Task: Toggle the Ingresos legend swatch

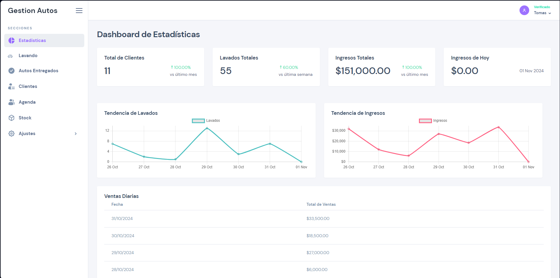Action: coord(425,121)
